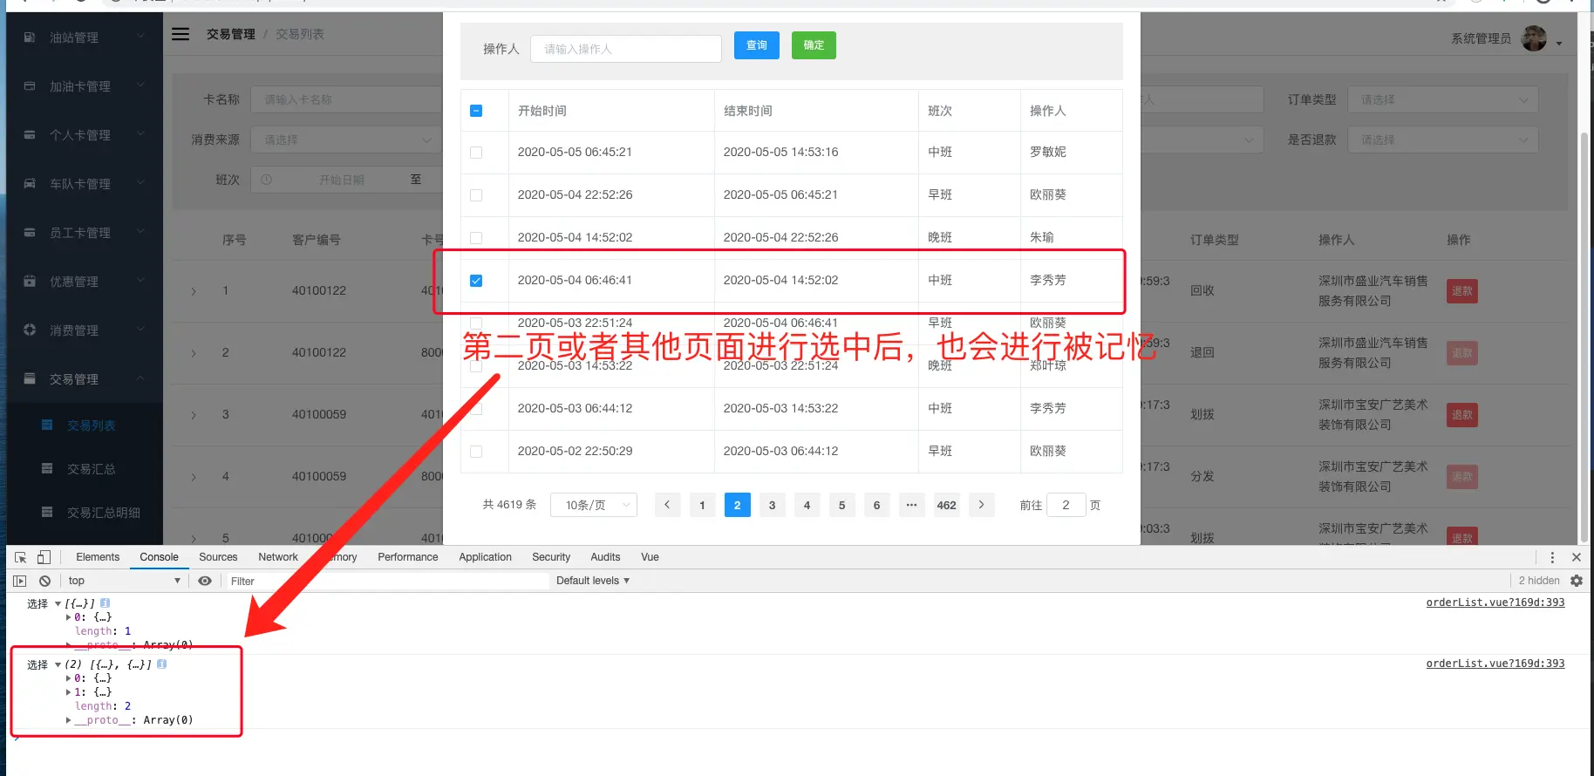Switch to the Elements tab

point(98,557)
